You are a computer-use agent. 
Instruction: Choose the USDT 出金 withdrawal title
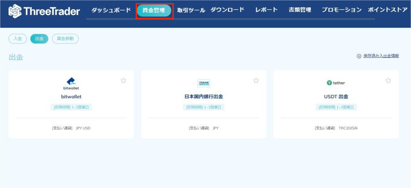pos(336,96)
